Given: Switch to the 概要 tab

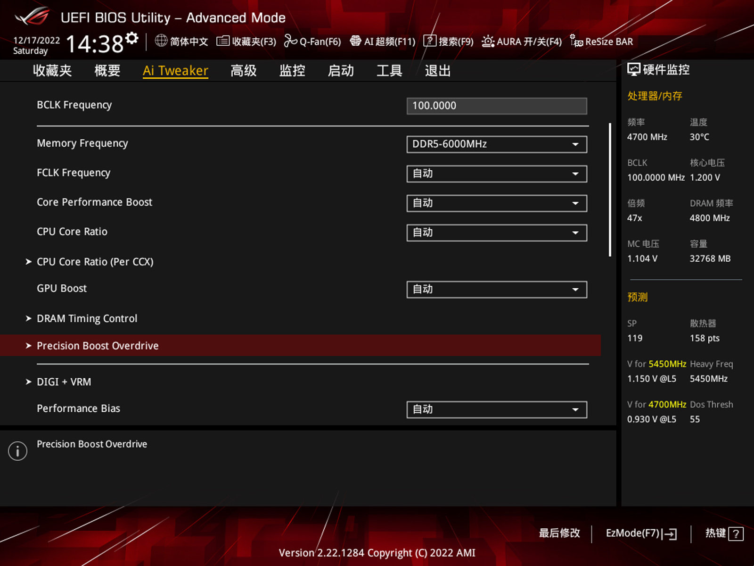Looking at the screenshot, I should coord(107,71).
